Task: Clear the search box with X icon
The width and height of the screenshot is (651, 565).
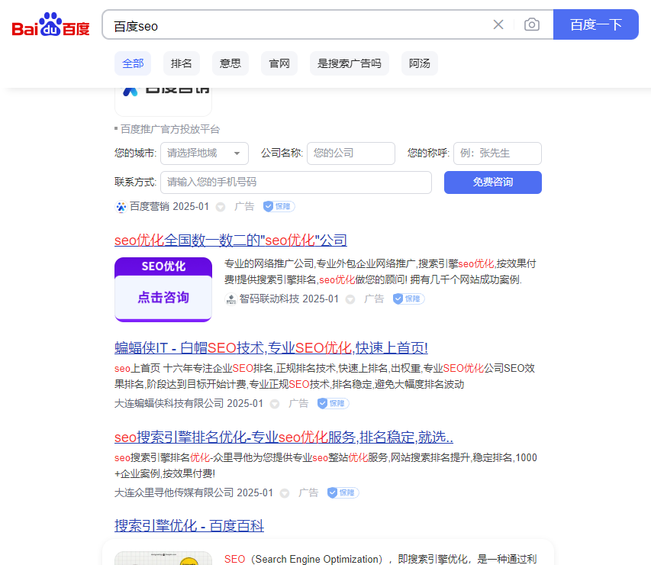Action: coord(498,24)
